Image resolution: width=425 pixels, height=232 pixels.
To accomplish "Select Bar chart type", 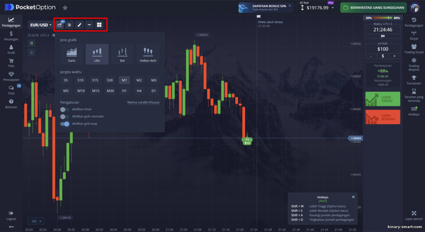I will (123, 54).
